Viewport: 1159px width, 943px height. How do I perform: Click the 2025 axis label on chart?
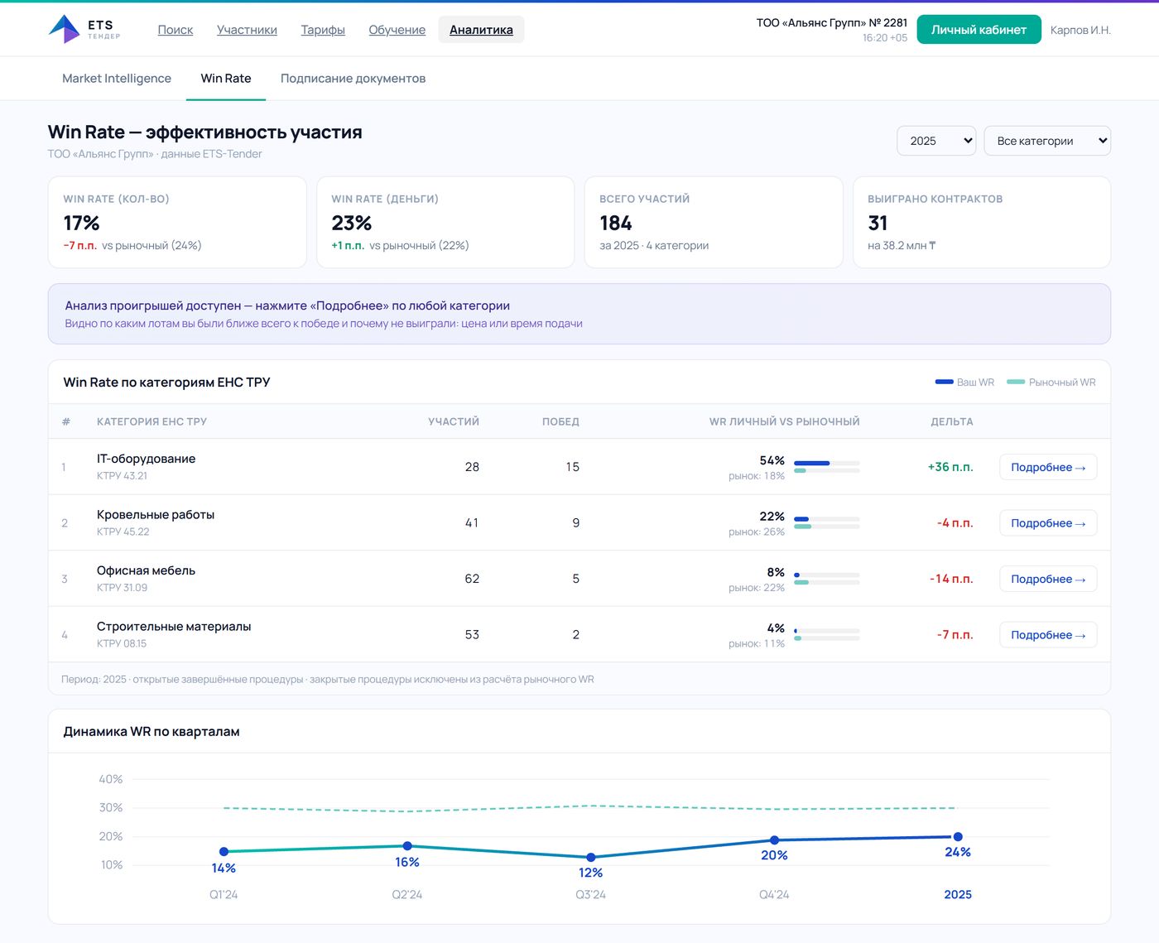tap(958, 895)
